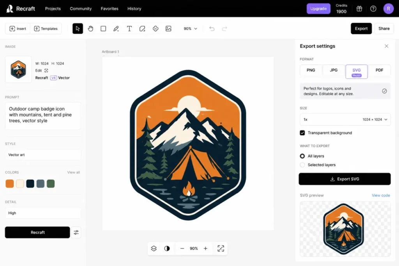Image resolution: width=399 pixels, height=266 pixels.
Task: Select the orange color swatch
Action: [x=10, y=183]
